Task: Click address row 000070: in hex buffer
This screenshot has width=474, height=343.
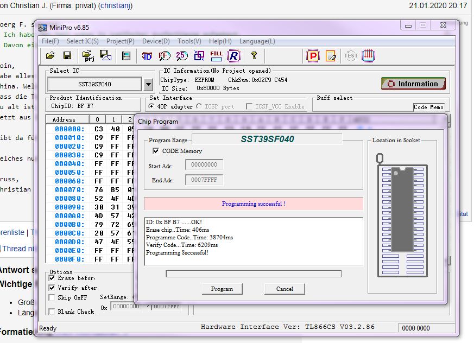Action: tap(69, 190)
